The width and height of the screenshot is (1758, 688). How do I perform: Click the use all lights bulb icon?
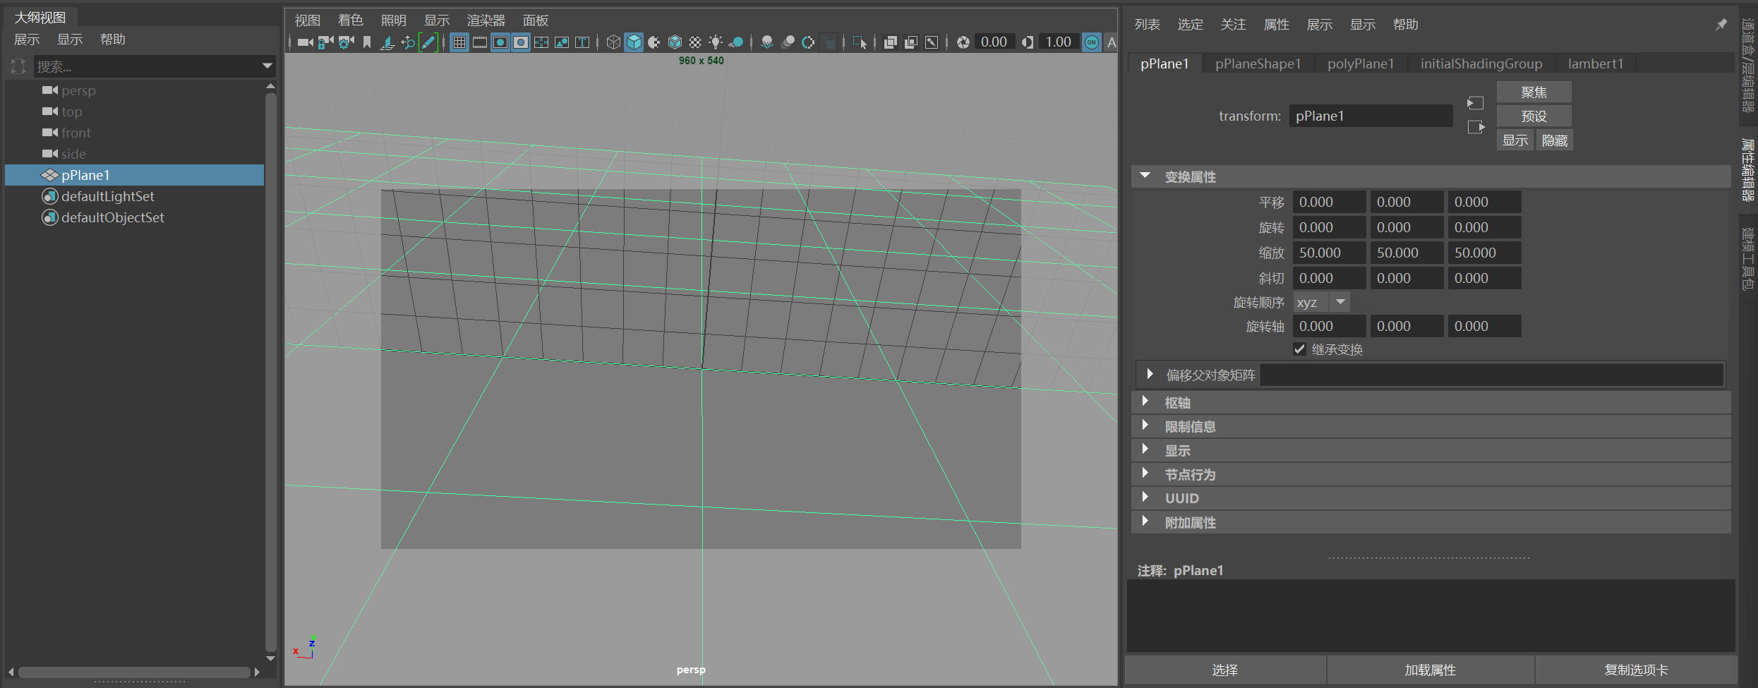click(716, 42)
